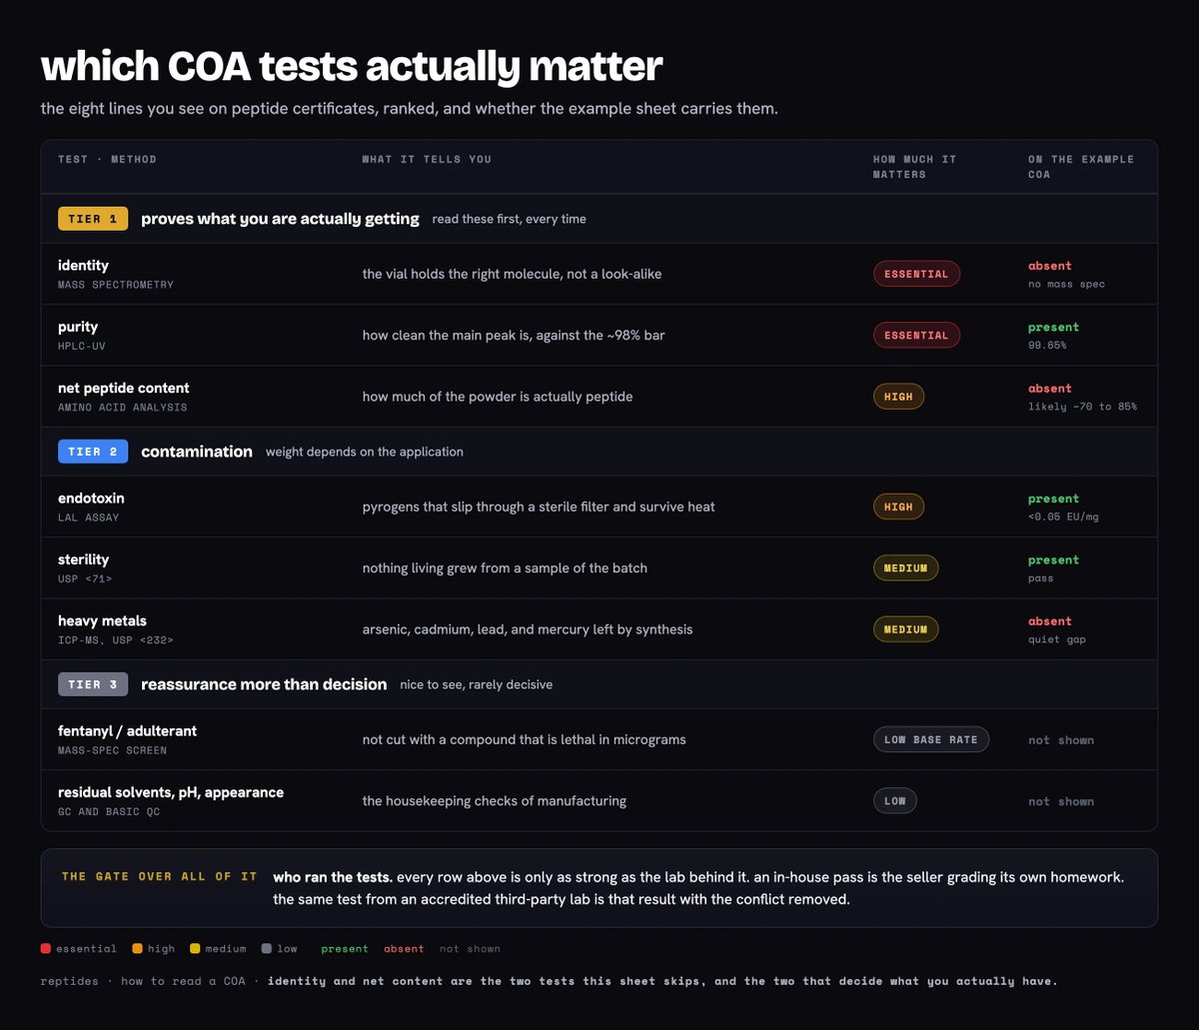Click the HOW MUCH IT MATTERS column header
Screen dimensions: 1199x1030
(x=914, y=167)
